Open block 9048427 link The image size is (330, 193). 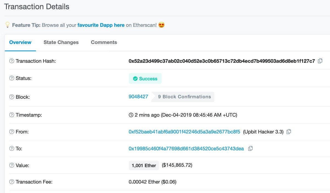click(x=138, y=96)
